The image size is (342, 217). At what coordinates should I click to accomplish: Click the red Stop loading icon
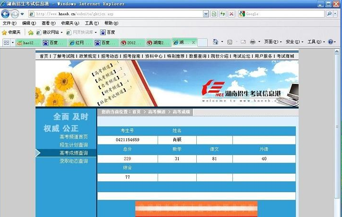(x=231, y=14)
